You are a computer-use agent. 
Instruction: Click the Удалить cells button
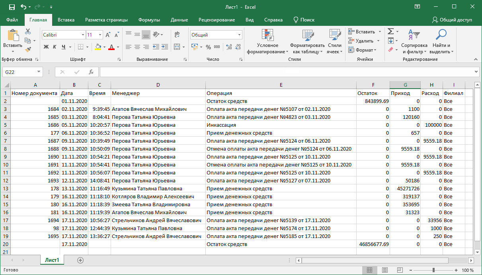364,41
